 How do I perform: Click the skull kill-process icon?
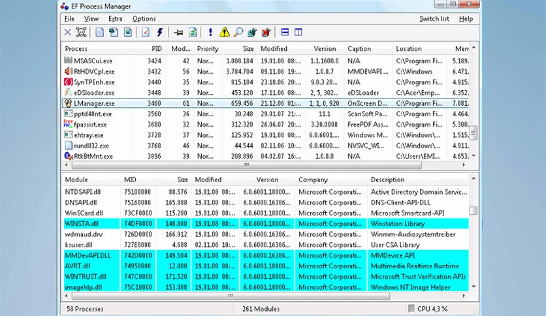click(x=81, y=33)
